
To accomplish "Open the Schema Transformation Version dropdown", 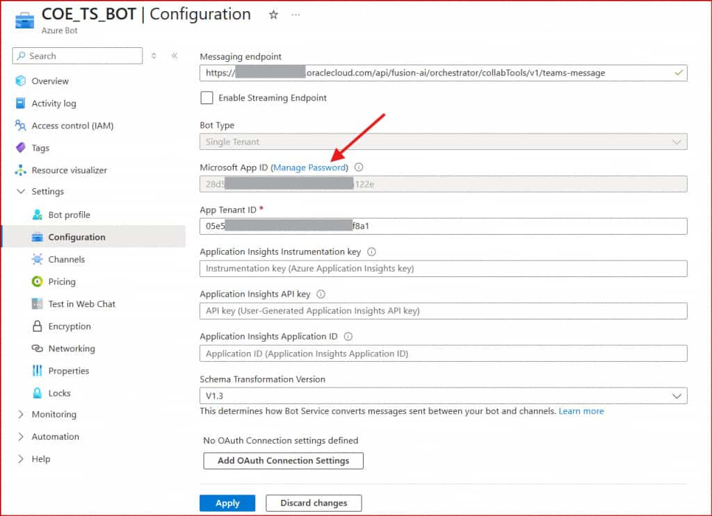I will coord(443,396).
